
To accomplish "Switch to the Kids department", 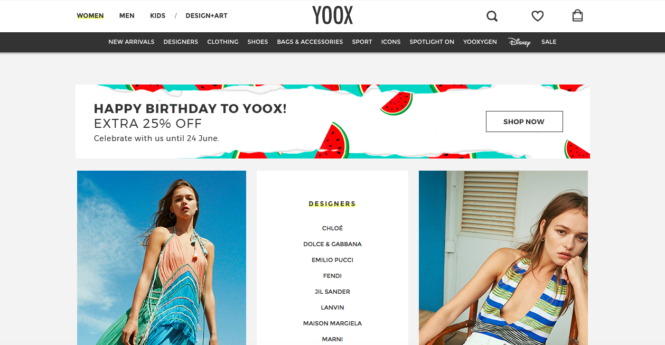I will pyautogui.click(x=158, y=16).
